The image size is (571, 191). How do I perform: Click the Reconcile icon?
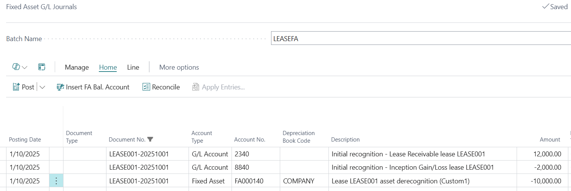[146, 87]
